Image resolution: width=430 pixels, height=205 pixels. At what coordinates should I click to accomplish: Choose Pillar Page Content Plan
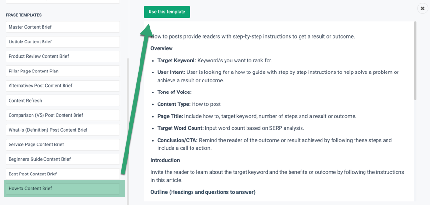pyautogui.click(x=63, y=71)
